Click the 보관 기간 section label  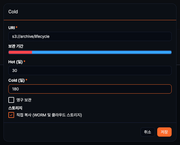click(x=16, y=46)
